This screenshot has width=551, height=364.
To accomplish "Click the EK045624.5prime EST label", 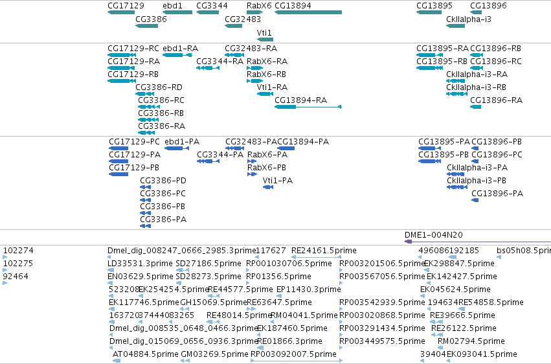I will pyautogui.click(x=455, y=290).
